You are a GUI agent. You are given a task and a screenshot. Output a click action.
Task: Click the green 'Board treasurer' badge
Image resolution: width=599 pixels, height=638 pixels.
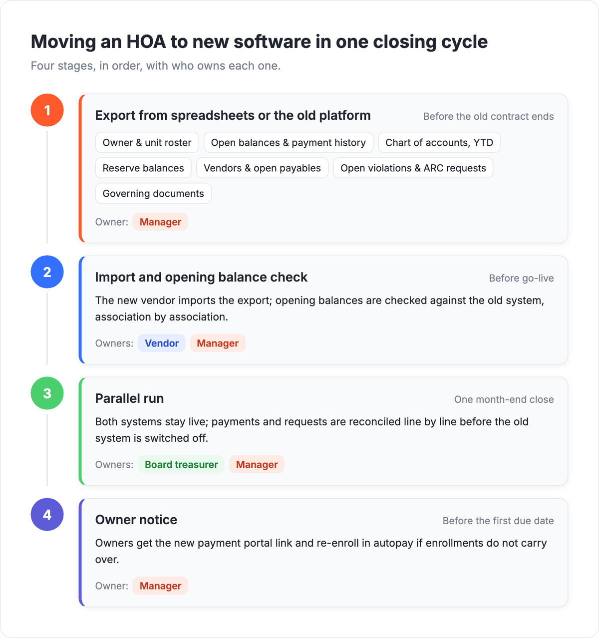(181, 465)
